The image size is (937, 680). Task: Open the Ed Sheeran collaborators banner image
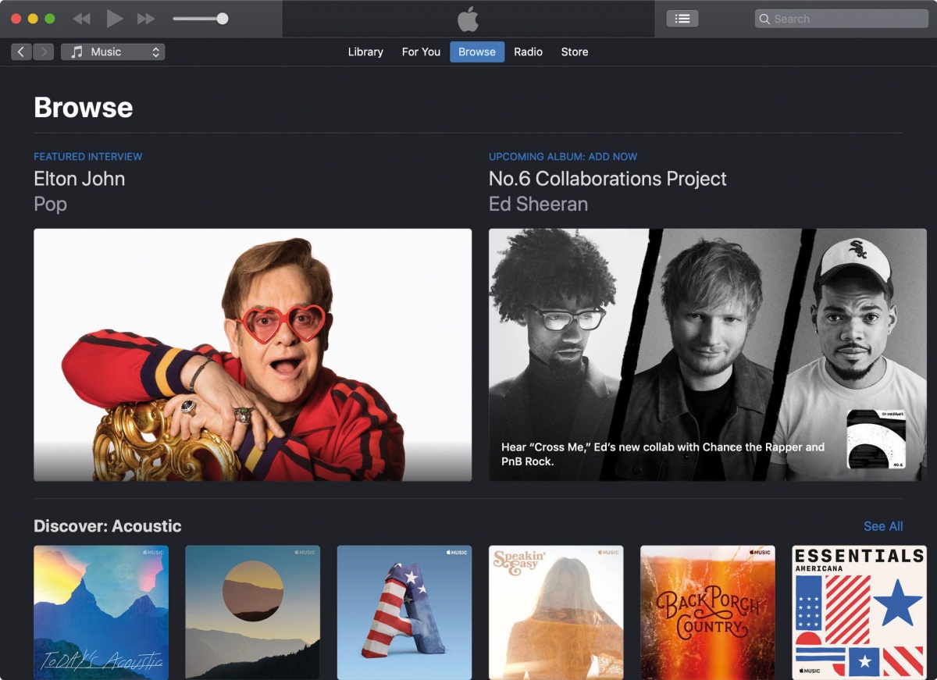707,354
